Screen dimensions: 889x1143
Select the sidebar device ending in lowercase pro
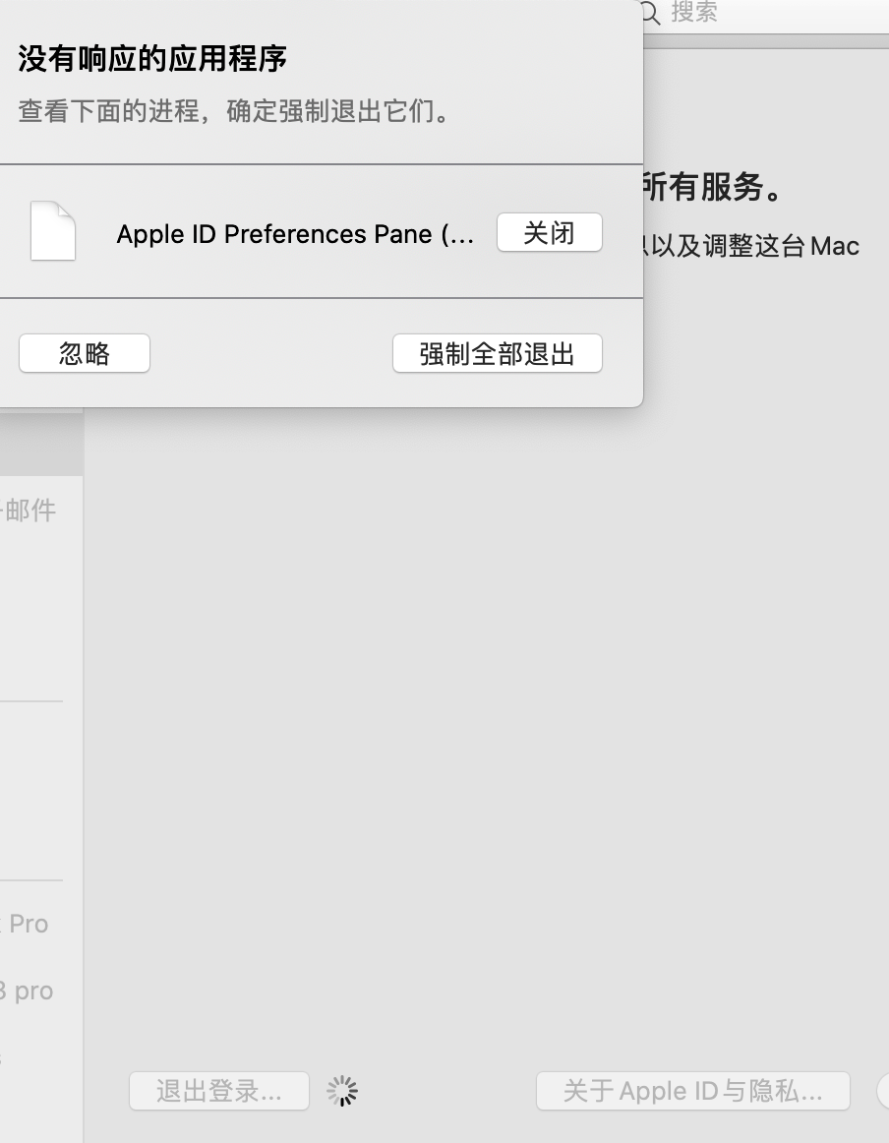[x=28, y=991]
